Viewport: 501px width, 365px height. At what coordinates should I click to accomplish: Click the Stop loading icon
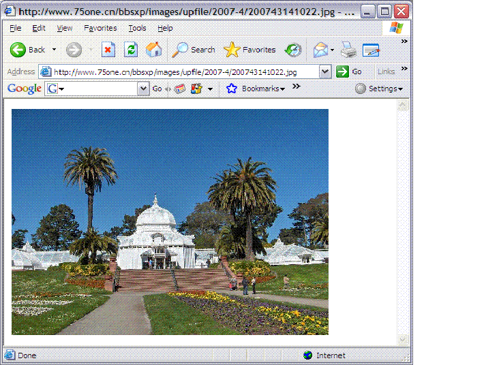tap(108, 50)
